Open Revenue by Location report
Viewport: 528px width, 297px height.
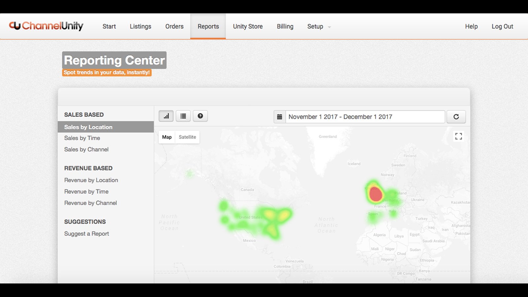pyautogui.click(x=91, y=180)
